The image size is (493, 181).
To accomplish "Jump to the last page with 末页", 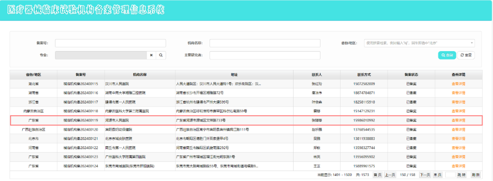I will click(x=437, y=175).
